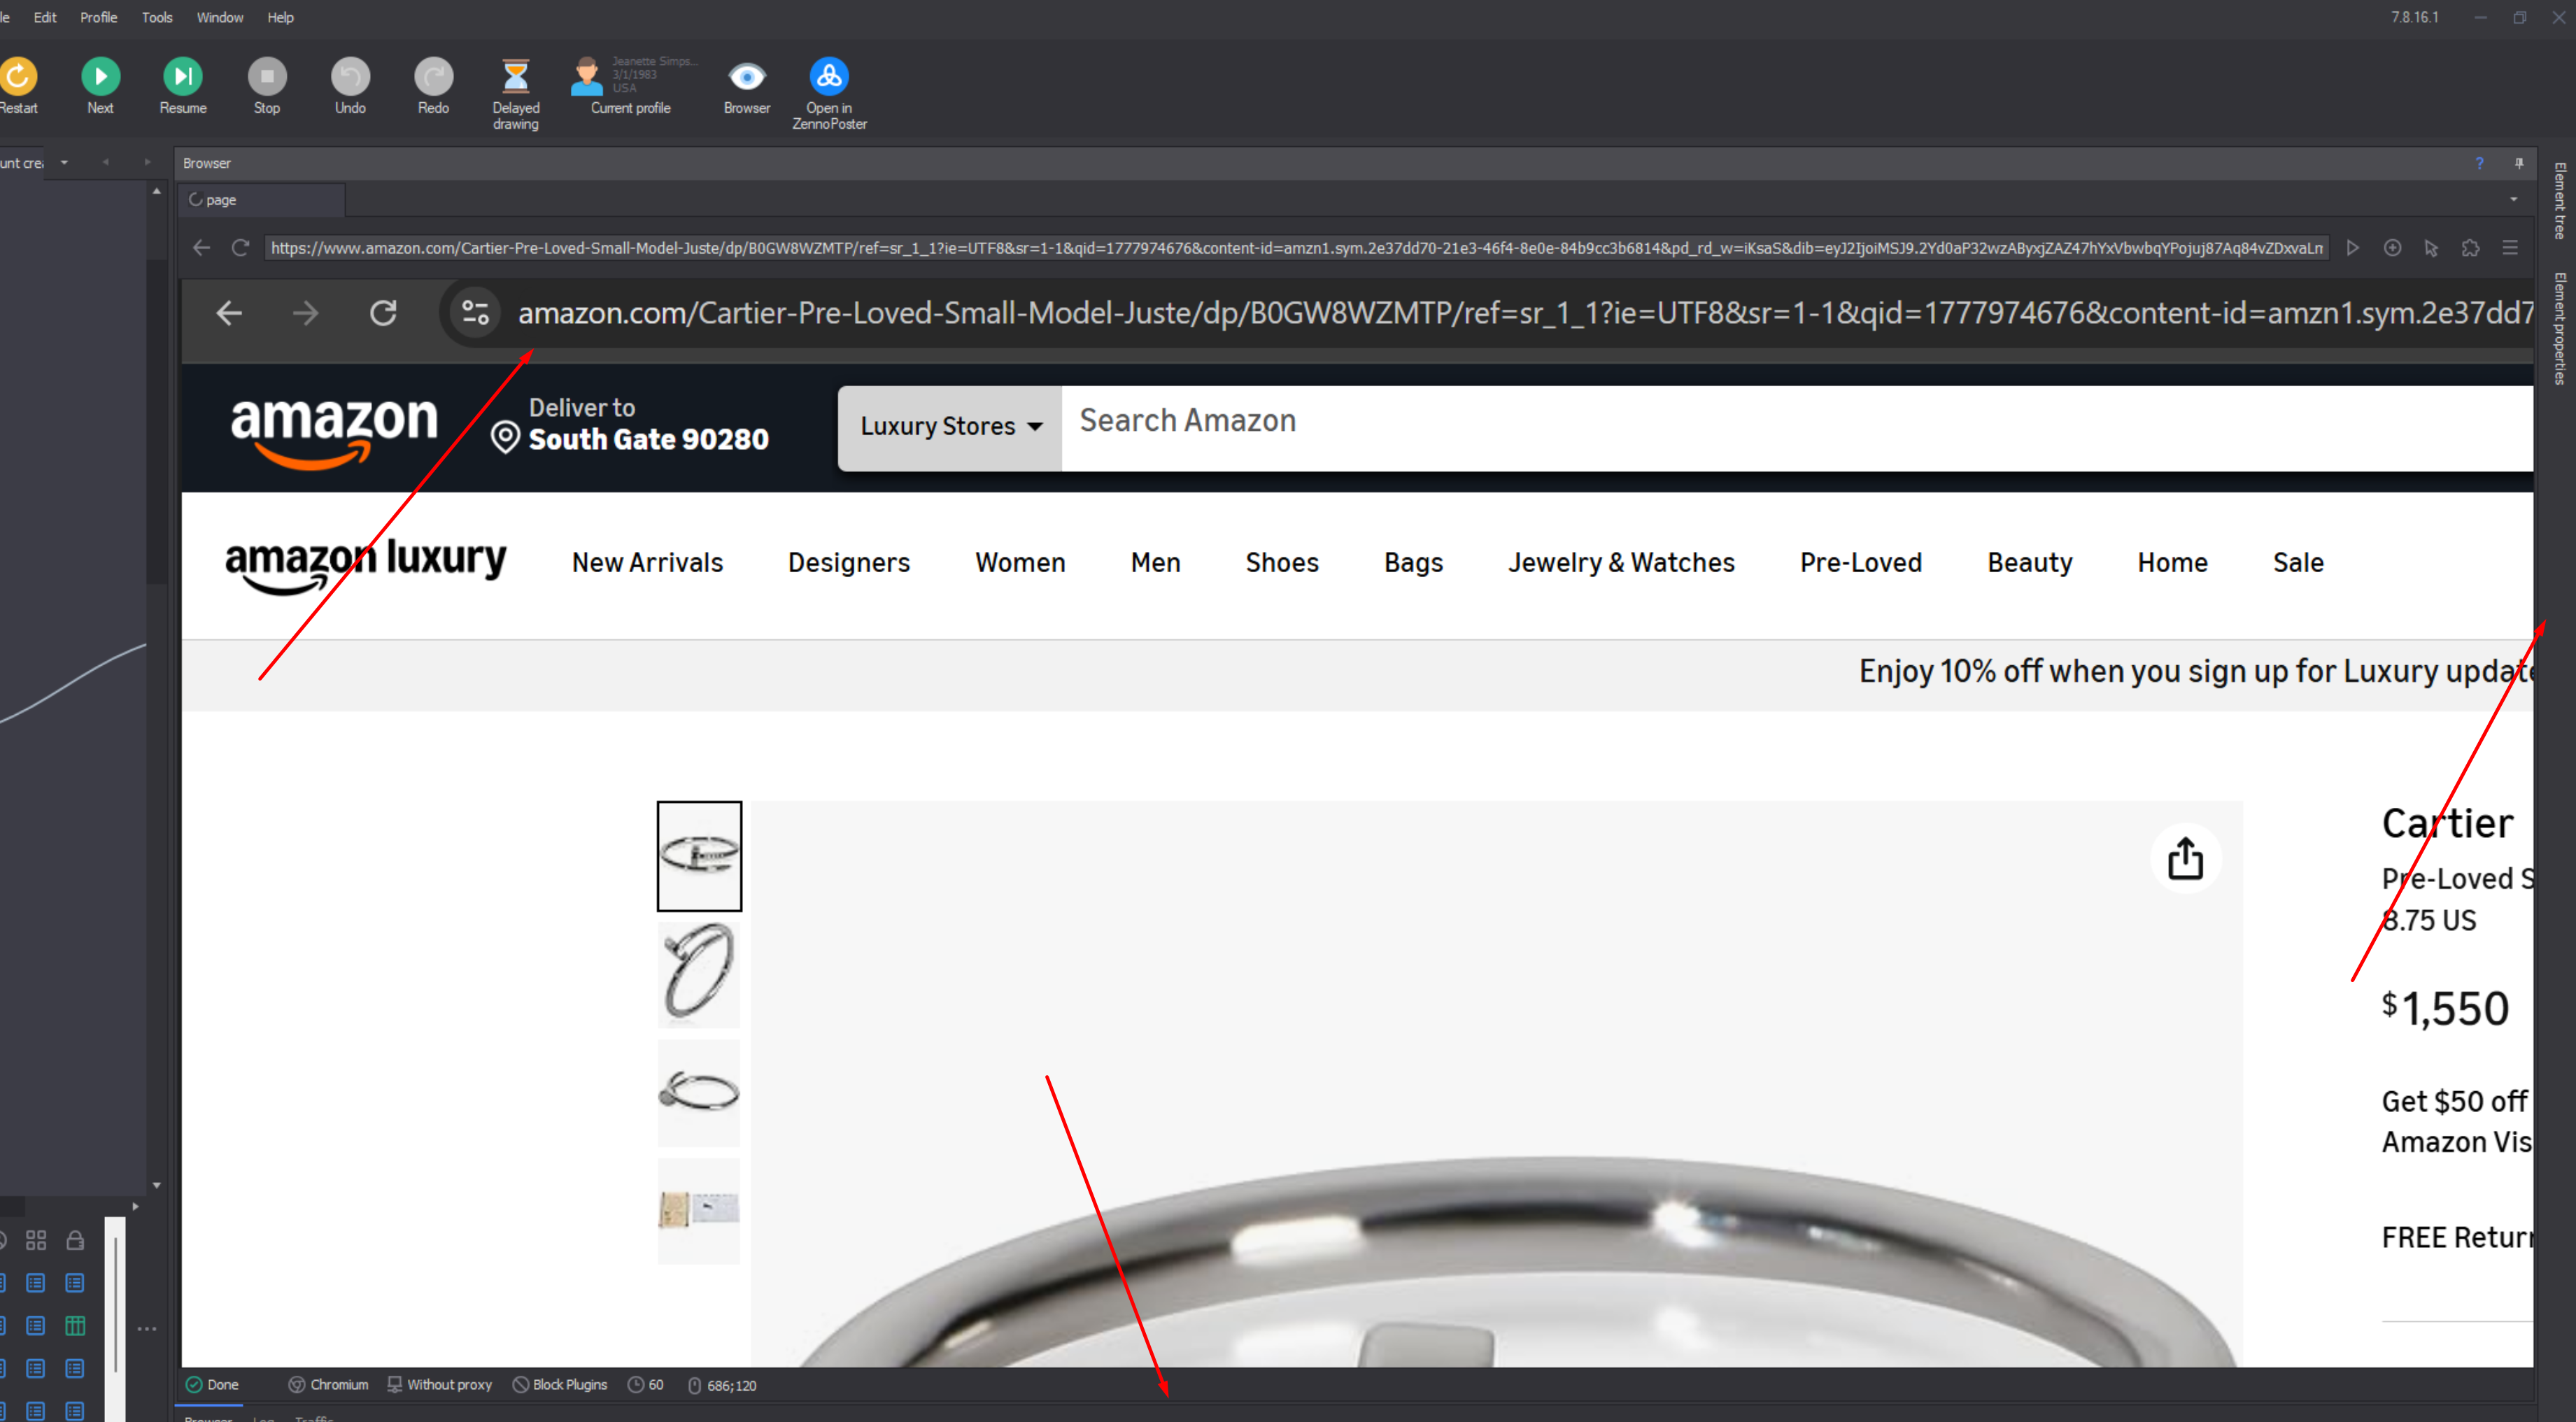Click the mouse coordinates 686;120 status item
2576x1422 pixels.
[x=722, y=1385]
